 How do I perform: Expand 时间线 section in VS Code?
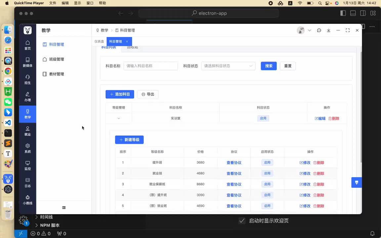pyautogui.click(x=44, y=217)
